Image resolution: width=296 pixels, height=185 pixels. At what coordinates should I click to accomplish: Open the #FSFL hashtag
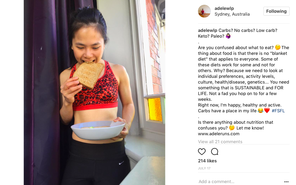click(278, 111)
